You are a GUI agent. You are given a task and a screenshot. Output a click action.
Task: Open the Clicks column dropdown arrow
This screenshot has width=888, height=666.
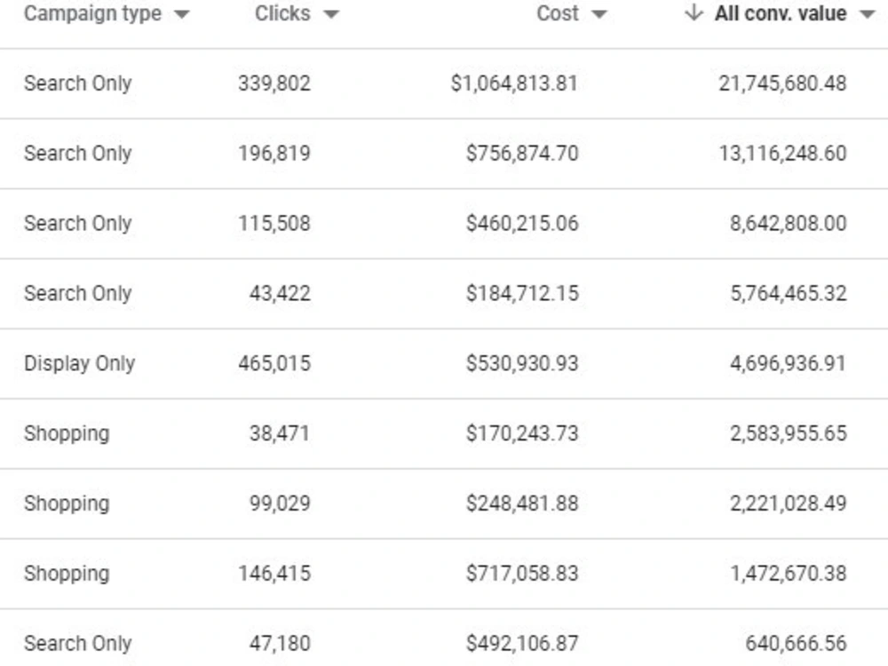tap(331, 15)
